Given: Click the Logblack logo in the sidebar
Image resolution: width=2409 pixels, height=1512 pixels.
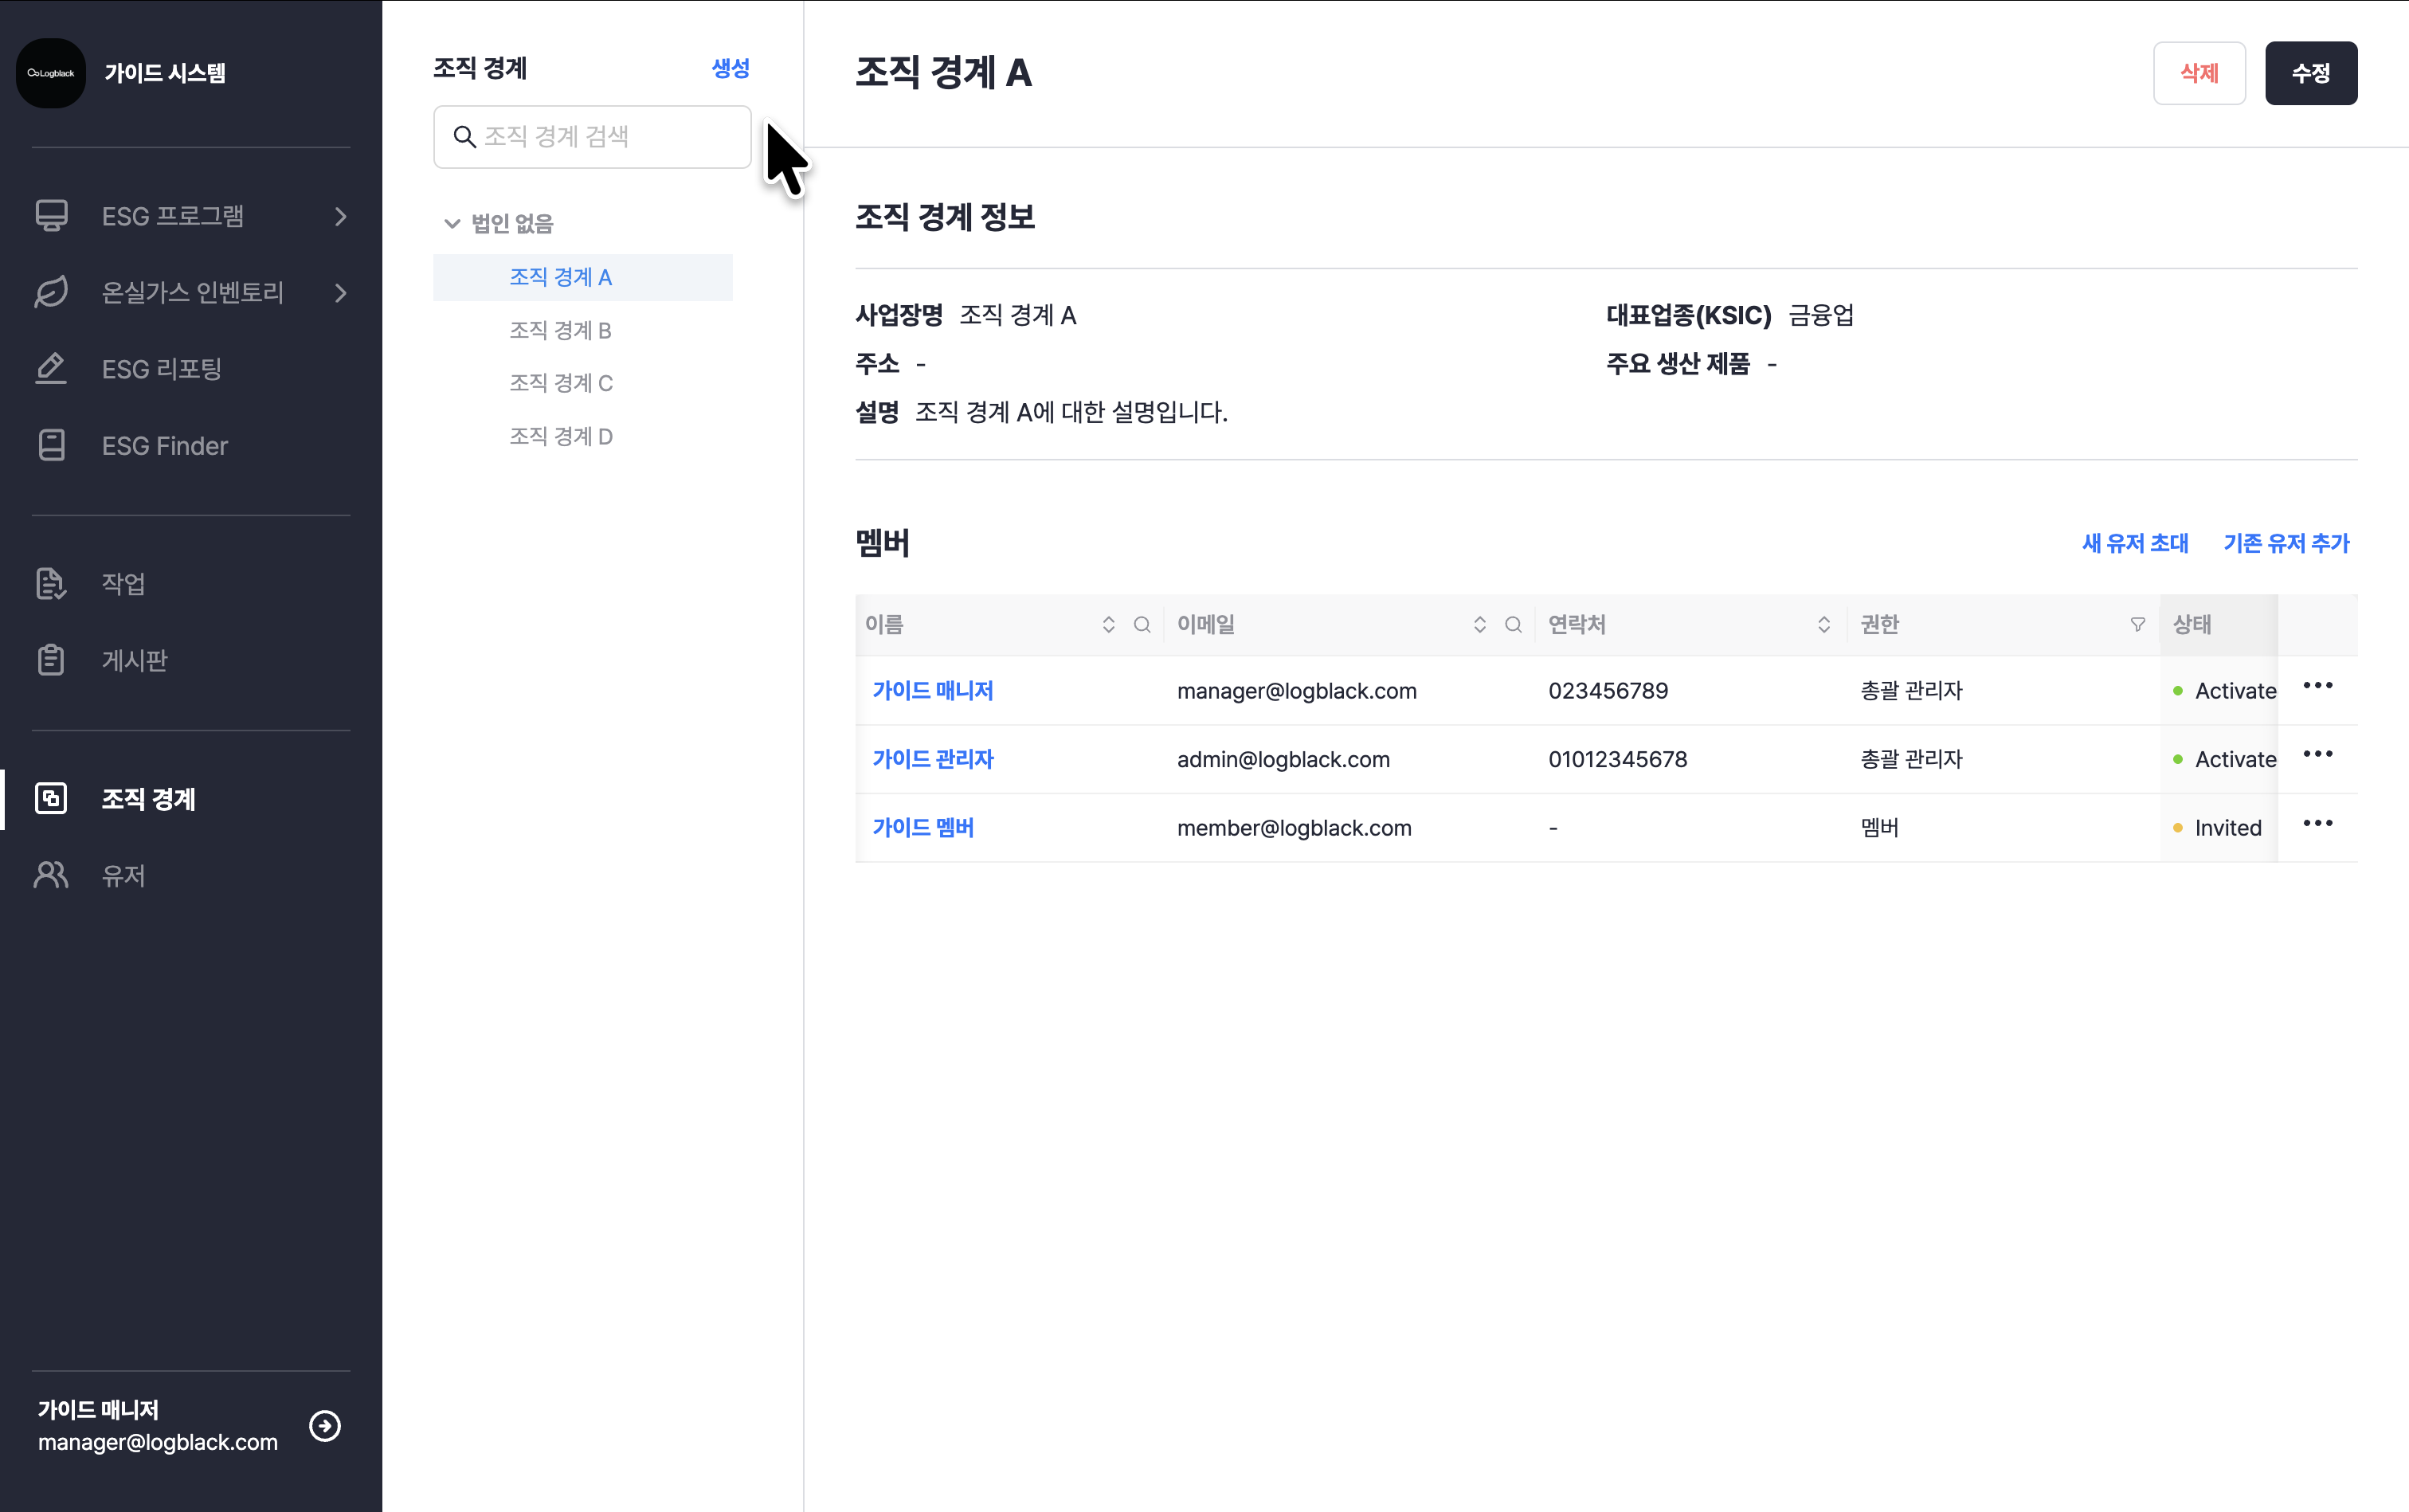Looking at the screenshot, I should tap(51, 73).
